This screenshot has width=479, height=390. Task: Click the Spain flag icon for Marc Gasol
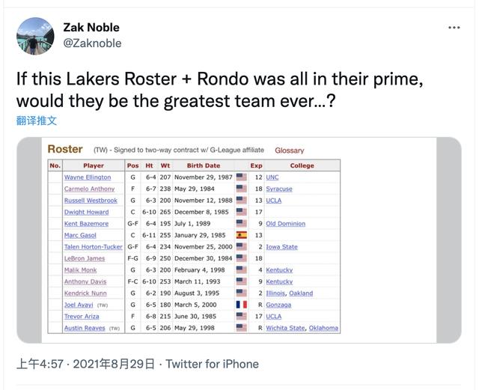[x=241, y=235]
